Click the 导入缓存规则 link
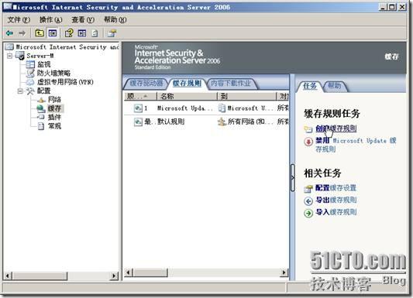Screen dimensions: 413x298 pos(336,212)
